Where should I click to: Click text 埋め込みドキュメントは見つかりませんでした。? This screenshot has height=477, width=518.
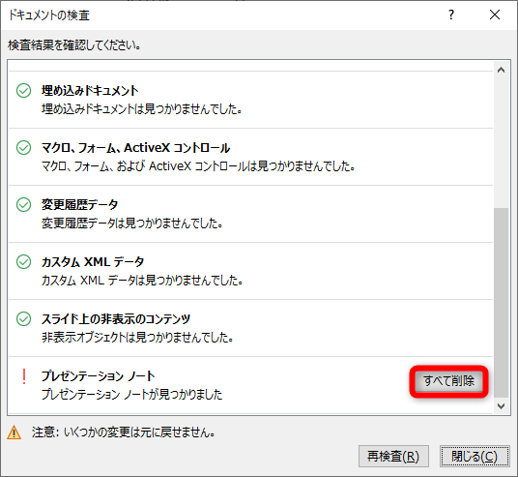click(142, 108)
